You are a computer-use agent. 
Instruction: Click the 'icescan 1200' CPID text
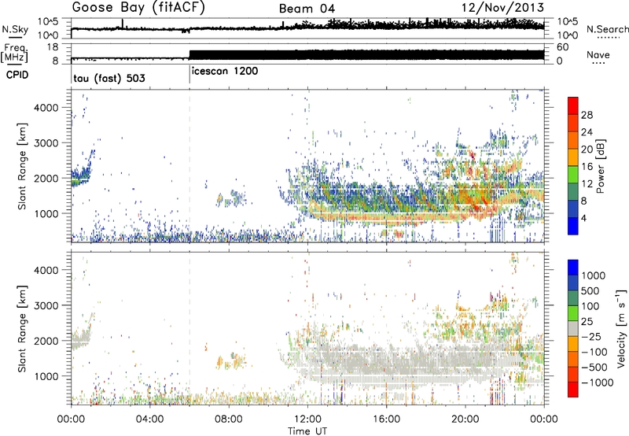[225, 72]
